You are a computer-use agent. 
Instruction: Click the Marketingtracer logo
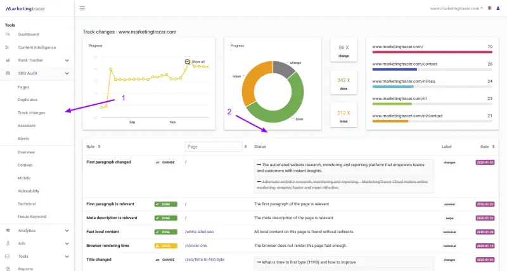pyautogui.click(x=25, y=9)
